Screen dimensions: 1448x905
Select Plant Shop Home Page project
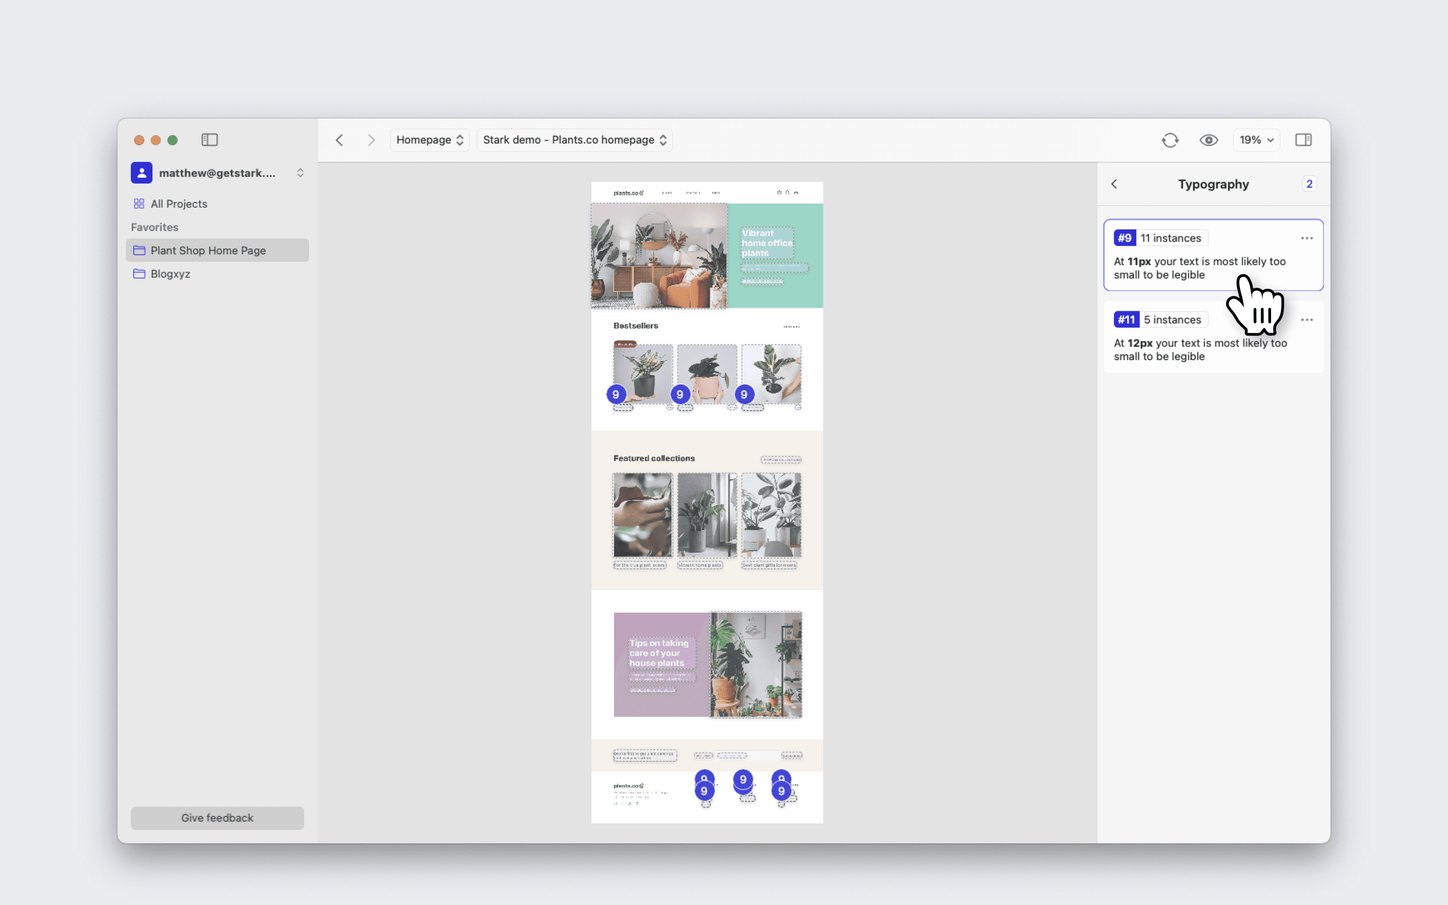pos(218,250)
